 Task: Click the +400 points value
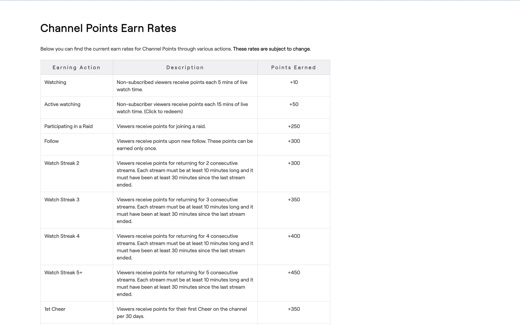(294, 236)
